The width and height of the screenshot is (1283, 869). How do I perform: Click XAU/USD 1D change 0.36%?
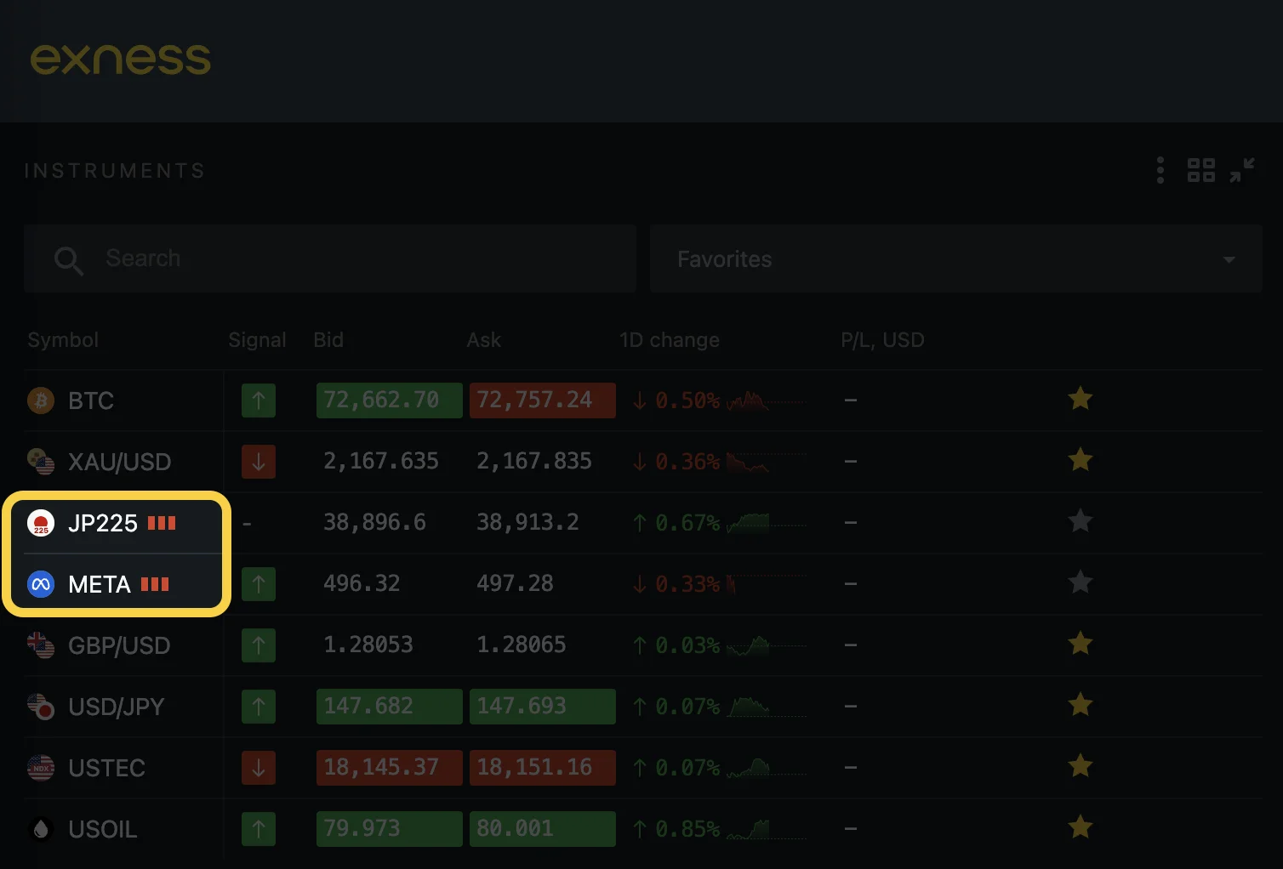point(677,462)
